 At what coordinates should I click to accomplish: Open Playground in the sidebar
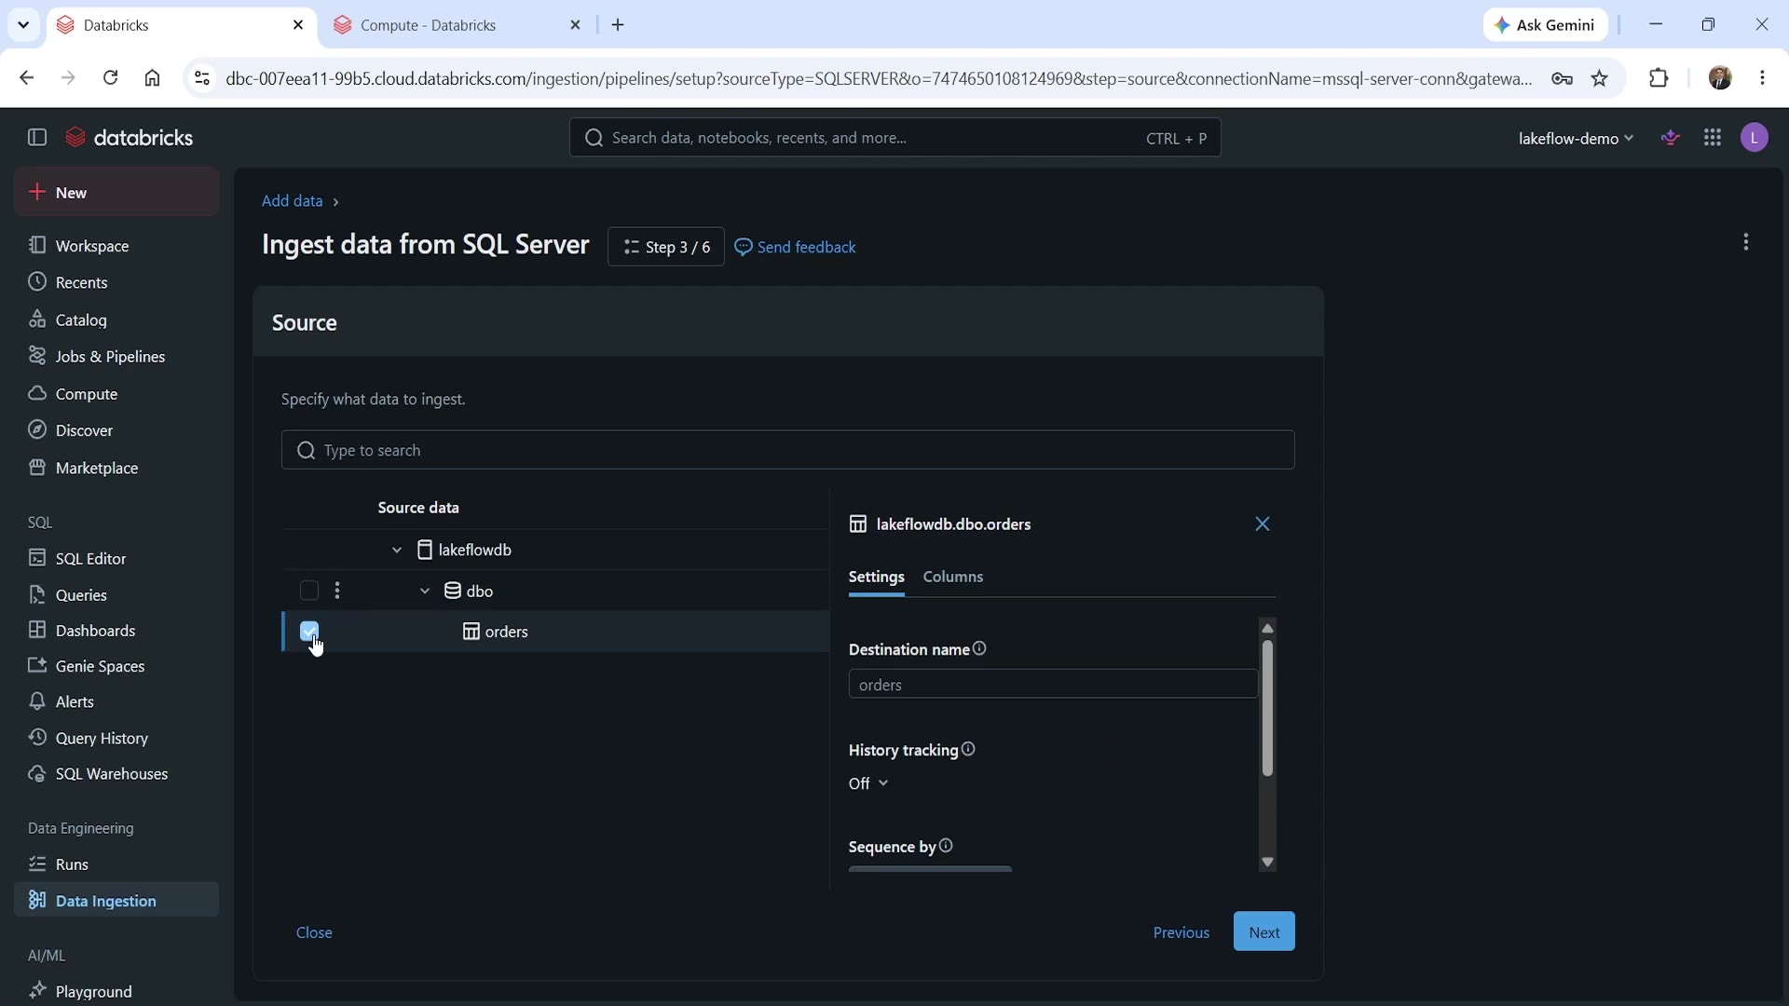pyautogui.click(x=116, y=991)
